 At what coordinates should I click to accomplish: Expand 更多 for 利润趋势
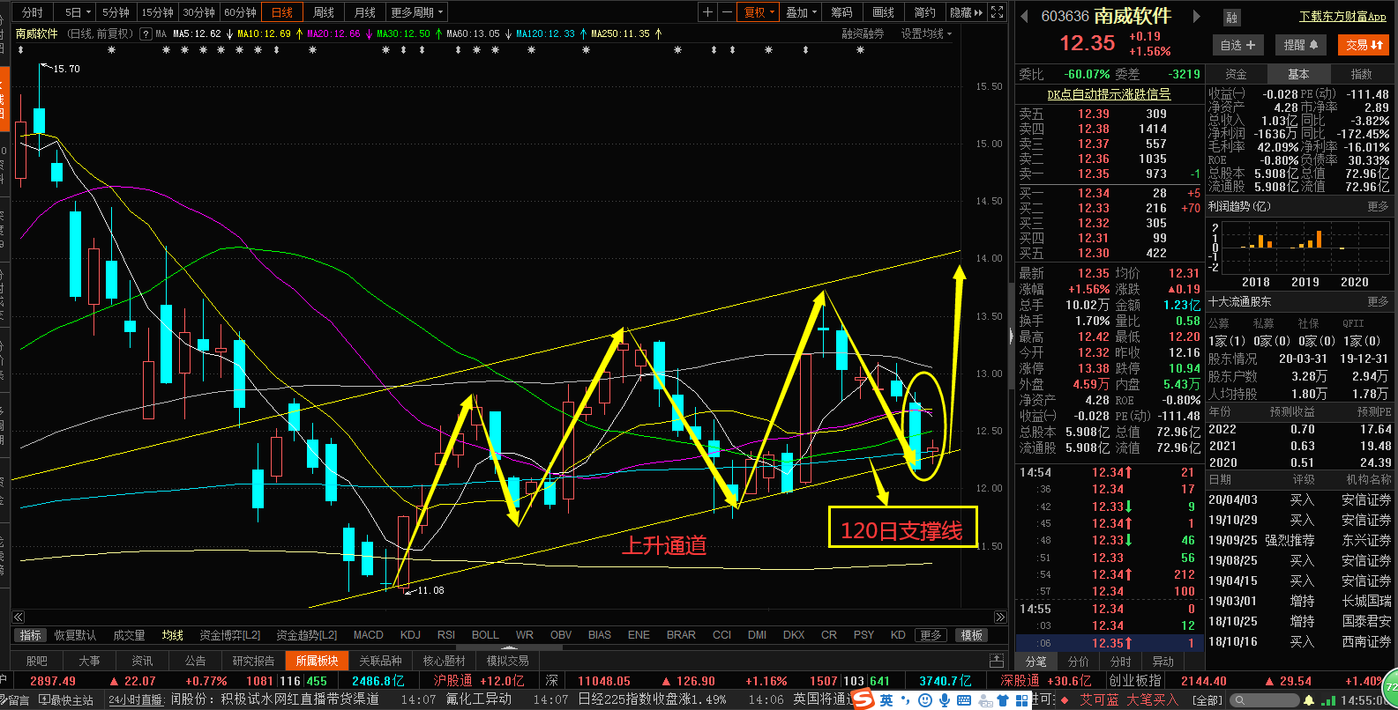click(1378, 206)
